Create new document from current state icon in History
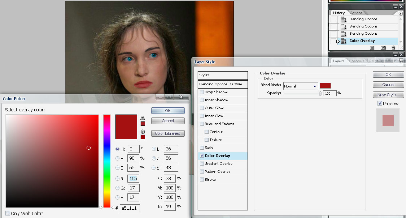The height and width of the screenshot is (218, 406). coord(372,48)
